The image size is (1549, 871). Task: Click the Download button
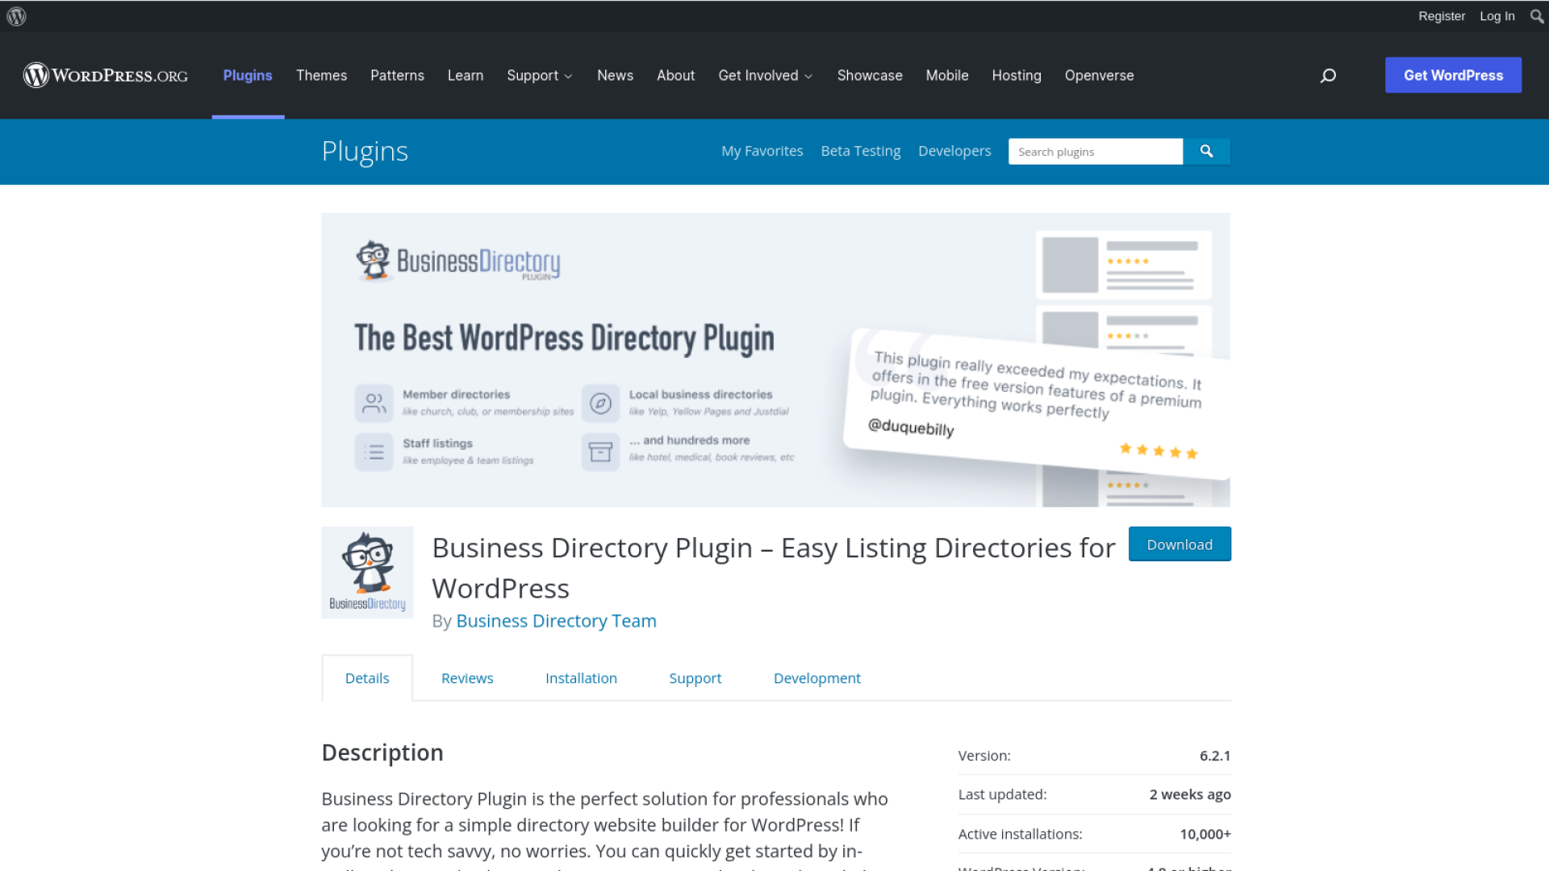click(x=1179, y=544)
